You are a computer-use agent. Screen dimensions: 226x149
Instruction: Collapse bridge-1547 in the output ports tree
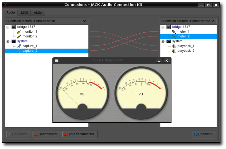pos(8,27)
